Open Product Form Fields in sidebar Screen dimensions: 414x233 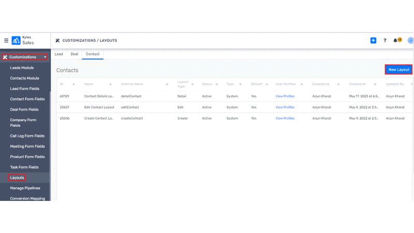27,157
